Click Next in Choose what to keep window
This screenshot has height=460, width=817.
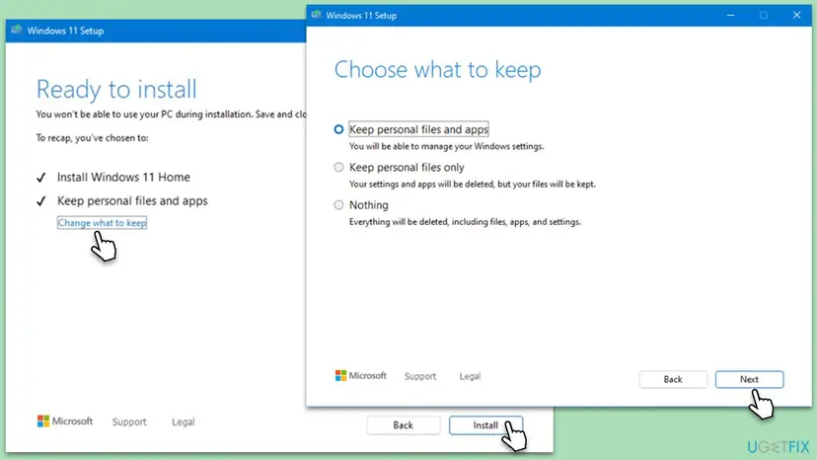[749, 379]
